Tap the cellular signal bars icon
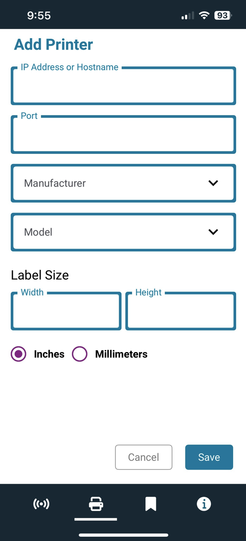The height and width of the screenshot is (541, 246). click(187, 16)
